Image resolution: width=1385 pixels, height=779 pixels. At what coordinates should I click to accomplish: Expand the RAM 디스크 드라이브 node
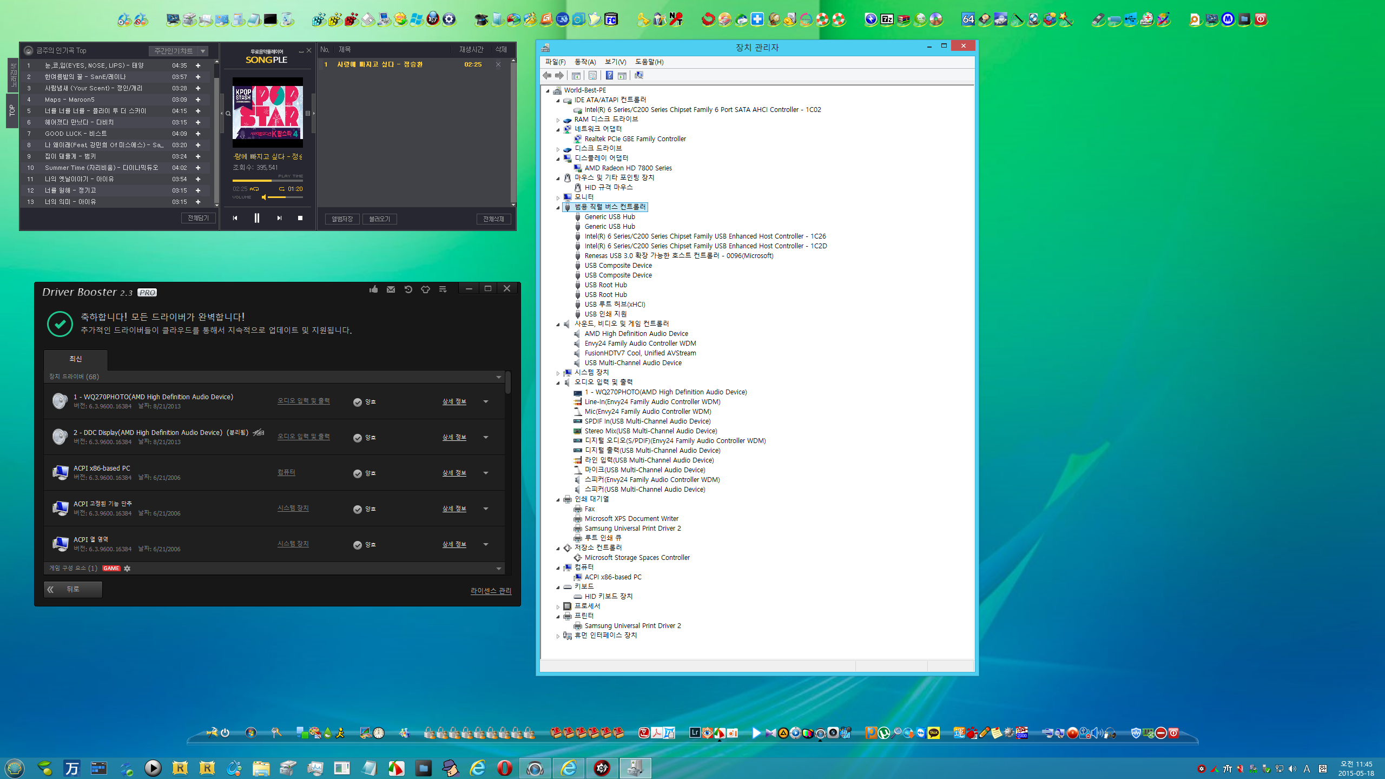pyautogui.click(x=558, y=120)
